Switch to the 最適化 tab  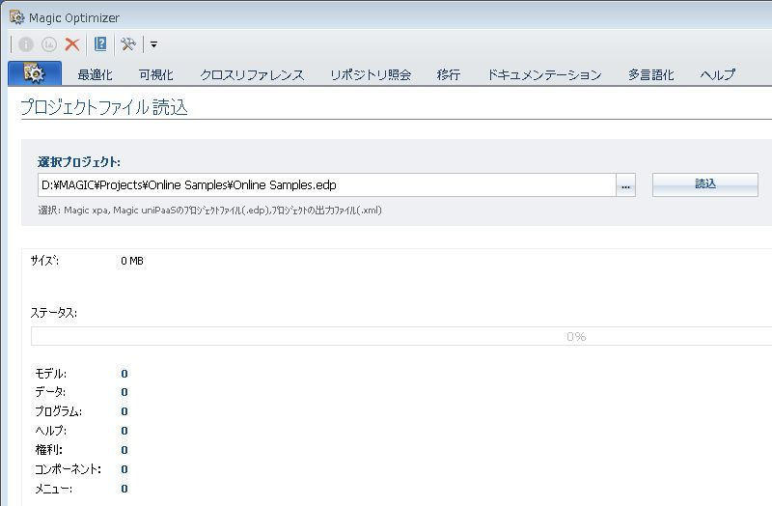tap(95, 74)
